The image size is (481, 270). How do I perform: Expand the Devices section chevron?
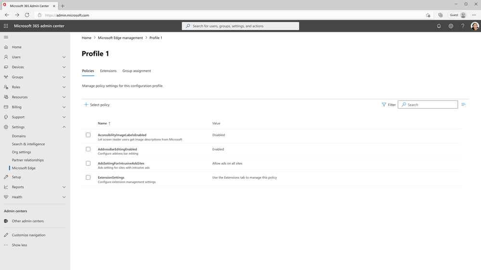coord(64,67)
